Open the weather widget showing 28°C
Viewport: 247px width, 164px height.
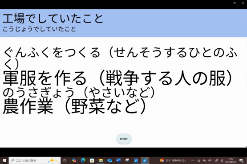pos(173,160)
